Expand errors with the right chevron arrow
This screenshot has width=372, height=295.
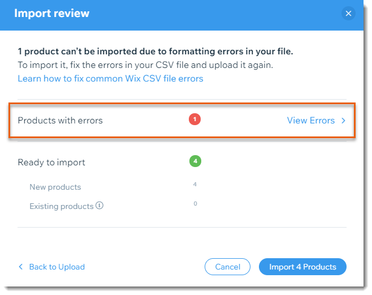coord(343,120)
